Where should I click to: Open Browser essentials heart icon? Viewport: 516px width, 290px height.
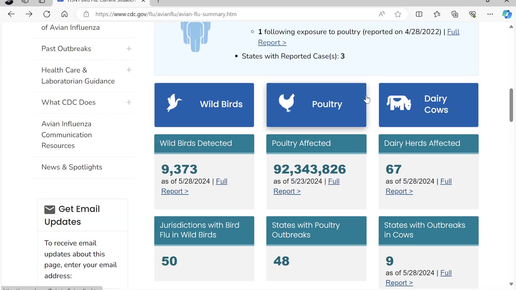(x=472, y=14)
